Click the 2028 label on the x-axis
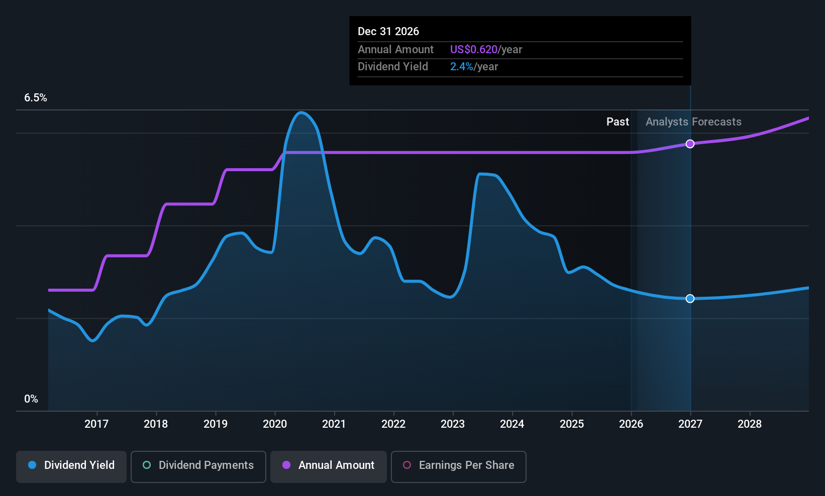 point(750,424)
